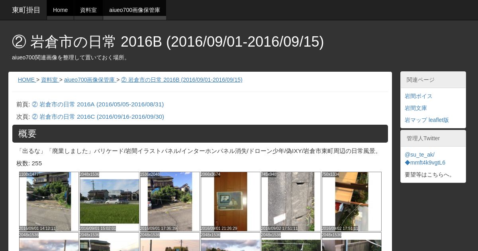Viewport: 478px width, 251px height.
Task: Open 岩間文庫 related page link
Action: pyautogui.click(x=416, y=108)
